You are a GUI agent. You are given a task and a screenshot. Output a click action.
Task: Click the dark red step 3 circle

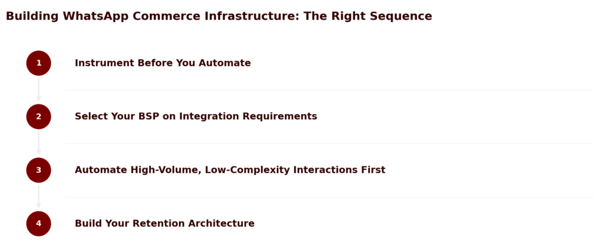[x=39, y=170]
